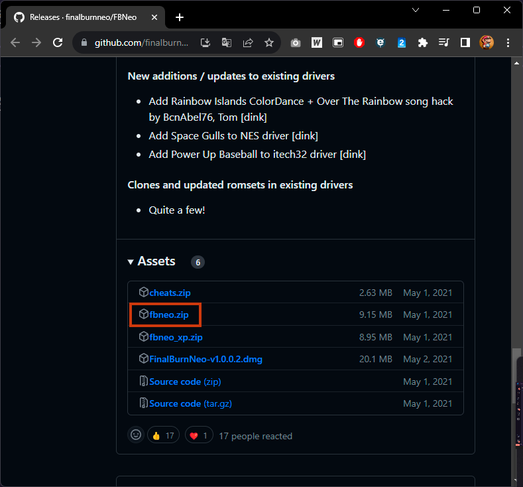Screen dimensions: 523x487
Task: Click the 'May 2, 2021' date
Action: [428, 359]
